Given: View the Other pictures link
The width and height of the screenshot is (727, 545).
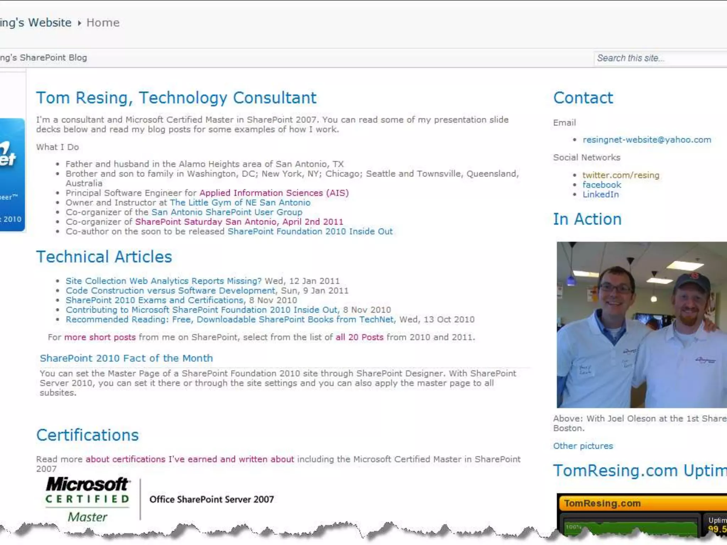Looking at the screenshot, I should pyautogui.click(x=583, y=446).
